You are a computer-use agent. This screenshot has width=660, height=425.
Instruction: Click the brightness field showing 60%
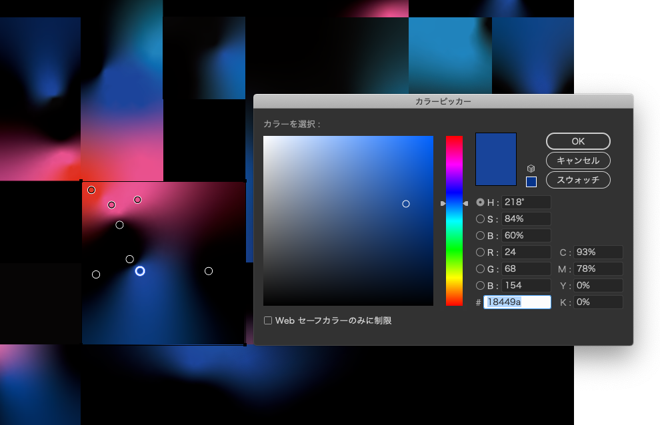526,236
